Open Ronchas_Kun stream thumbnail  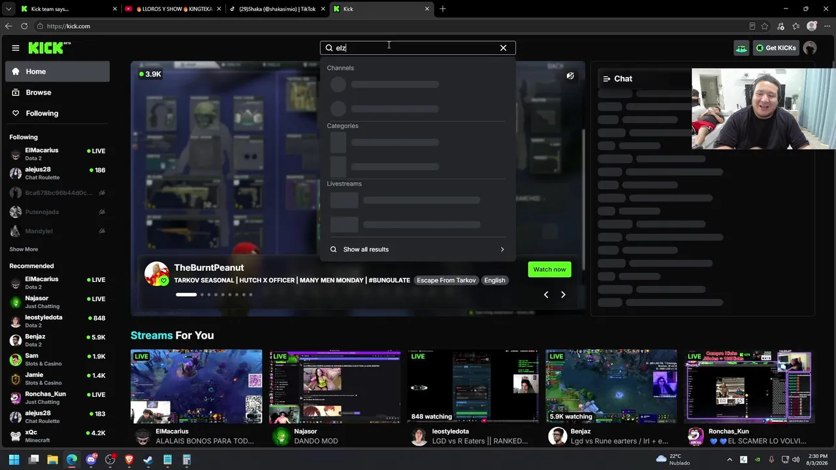(x=750, y=386)
